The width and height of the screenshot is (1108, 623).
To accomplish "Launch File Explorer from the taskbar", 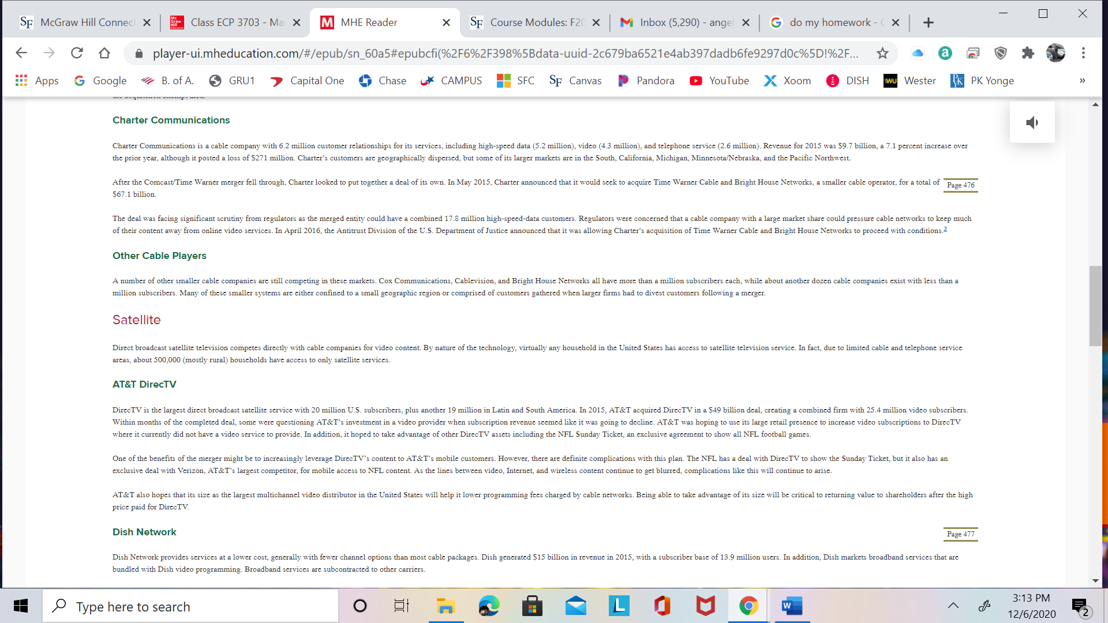I will coord(446,606).
